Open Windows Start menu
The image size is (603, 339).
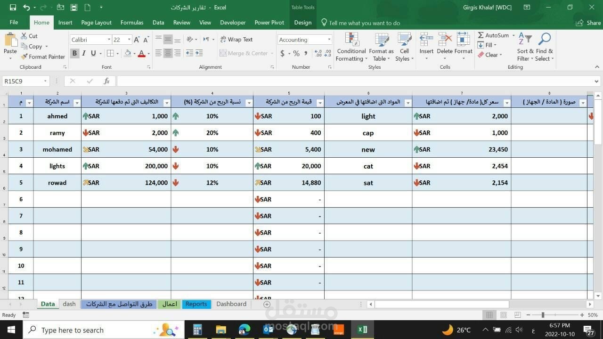pos(11,330)
